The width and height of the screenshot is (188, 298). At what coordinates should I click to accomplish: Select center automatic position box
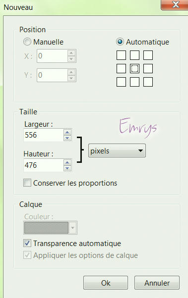point(134,68)
